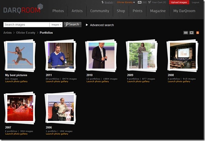The height and width of the screenshot is (141, 205).
Task: Launch photo gallery for 2011
Action: [57, 81]
